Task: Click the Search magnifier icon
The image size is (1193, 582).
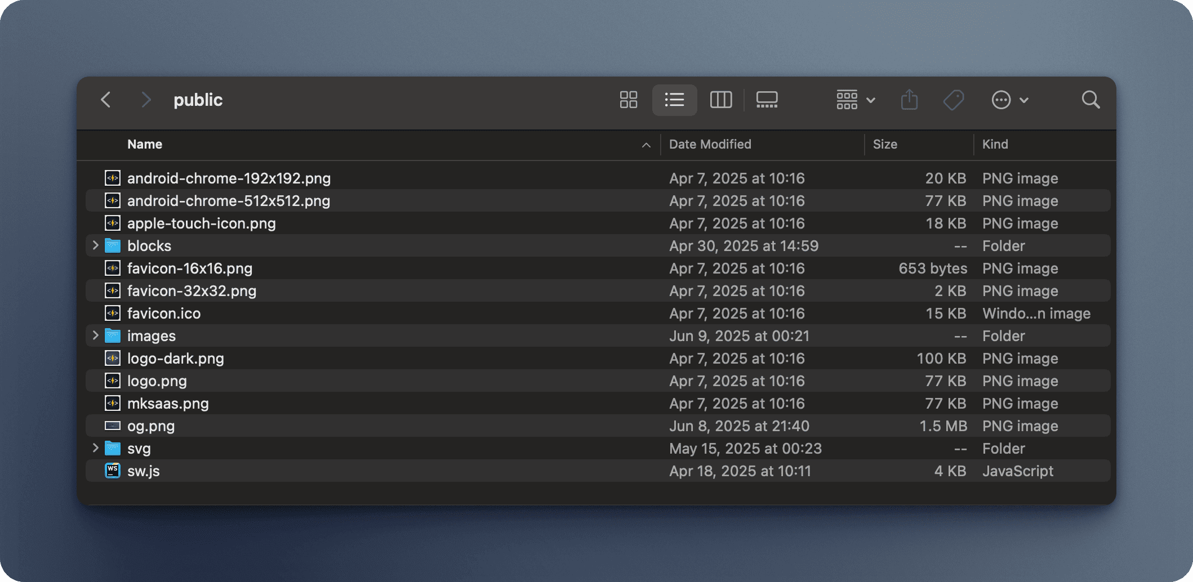Action: (x=1090, y=100)
